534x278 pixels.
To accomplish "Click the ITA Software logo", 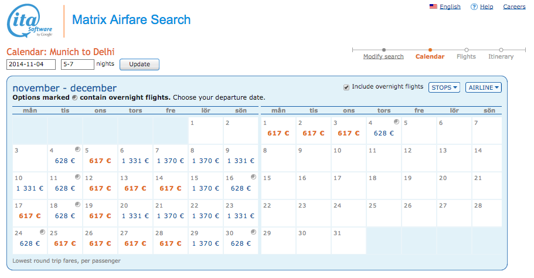I will tap(30, 22).
